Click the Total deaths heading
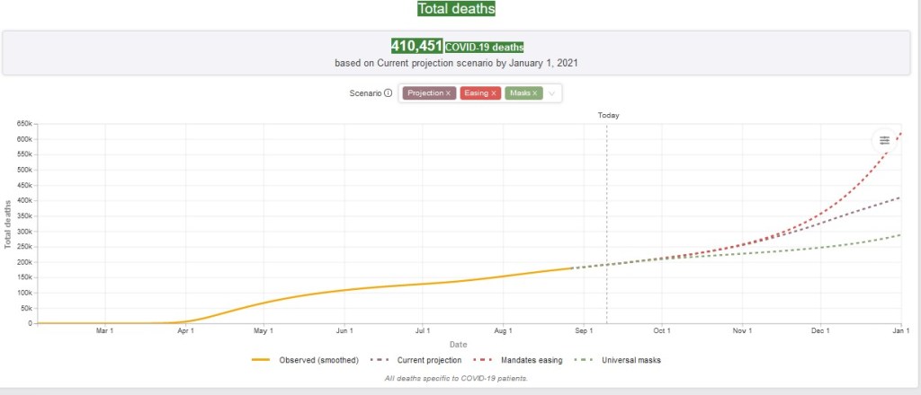 [455, 9]
